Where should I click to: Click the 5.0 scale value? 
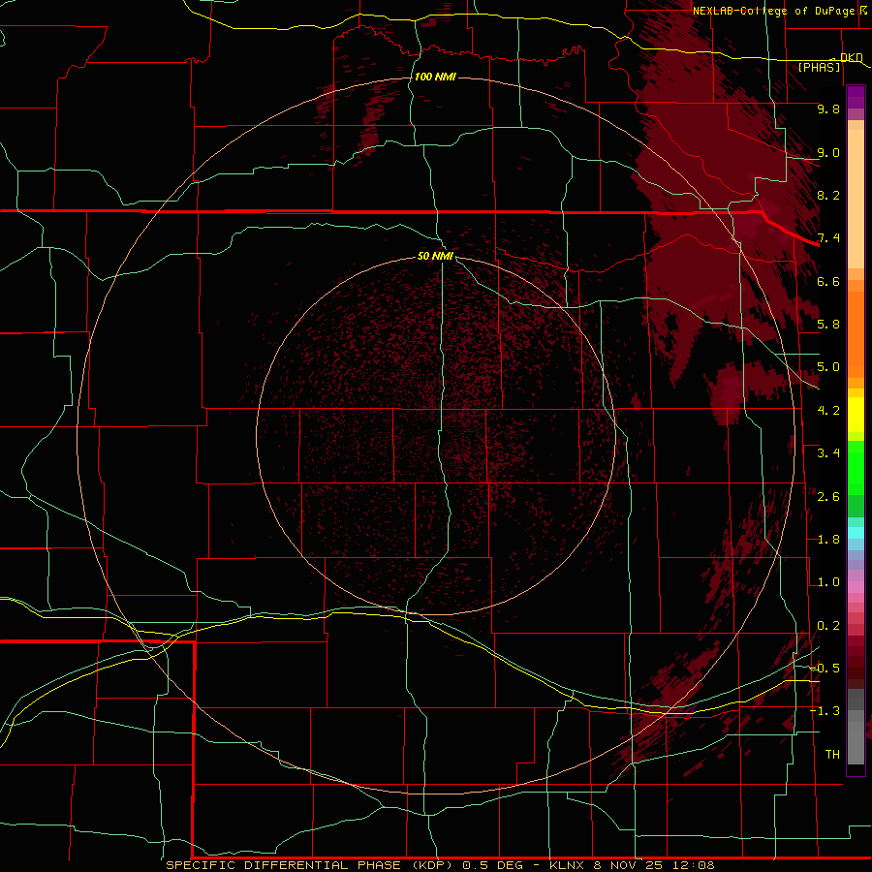(x=828, y=367)
